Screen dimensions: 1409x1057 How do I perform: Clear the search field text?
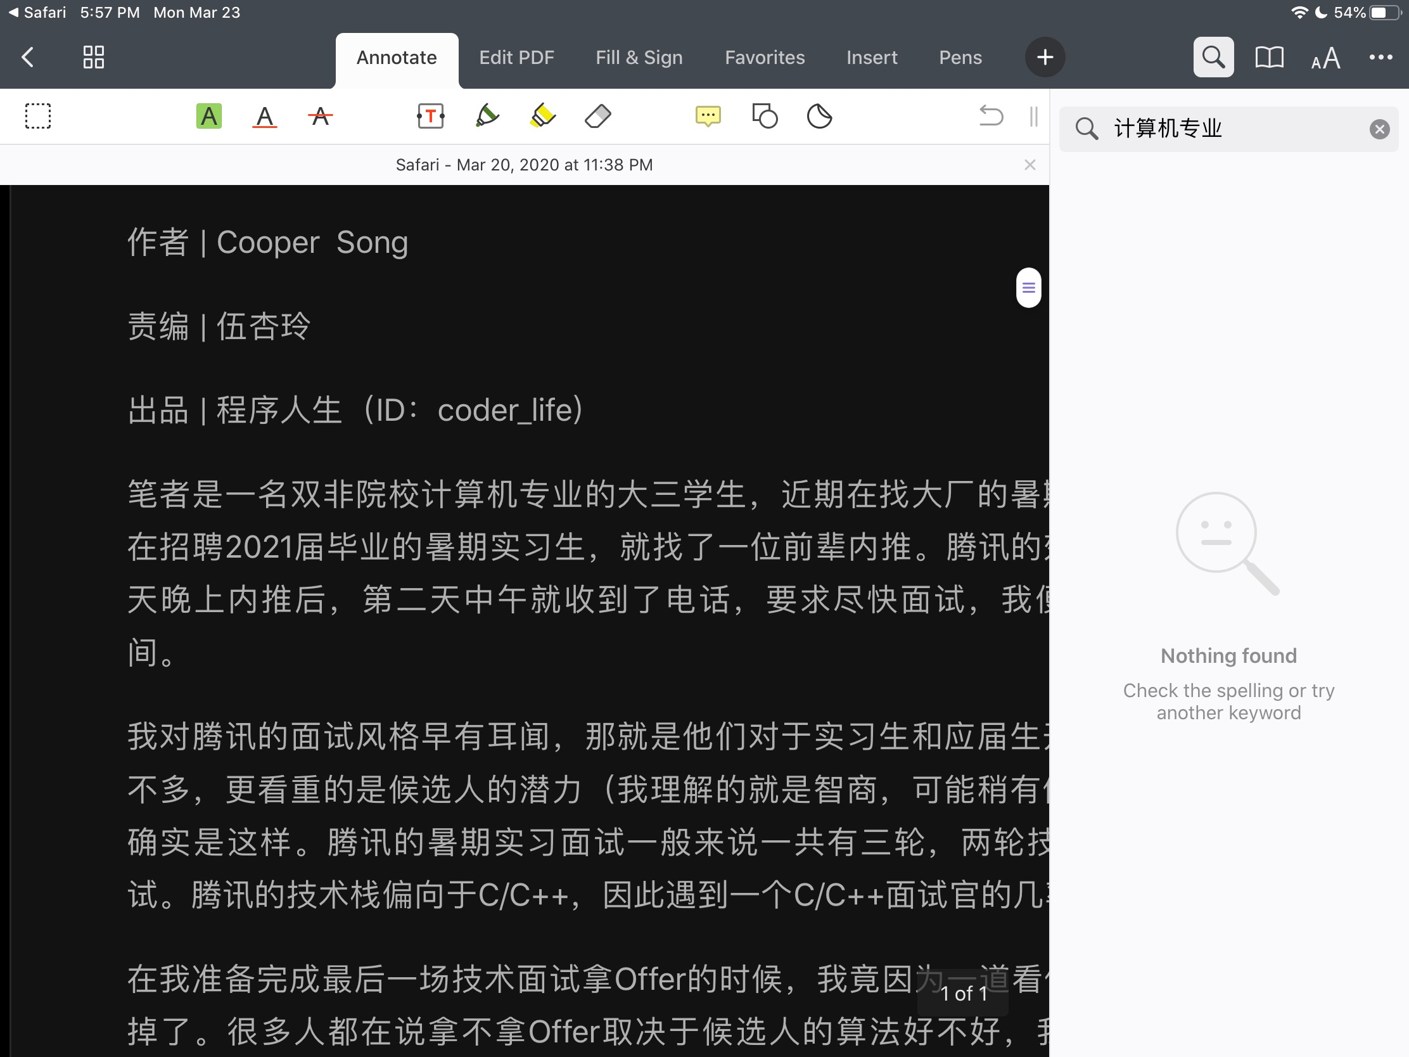(x=1379, y=129)
